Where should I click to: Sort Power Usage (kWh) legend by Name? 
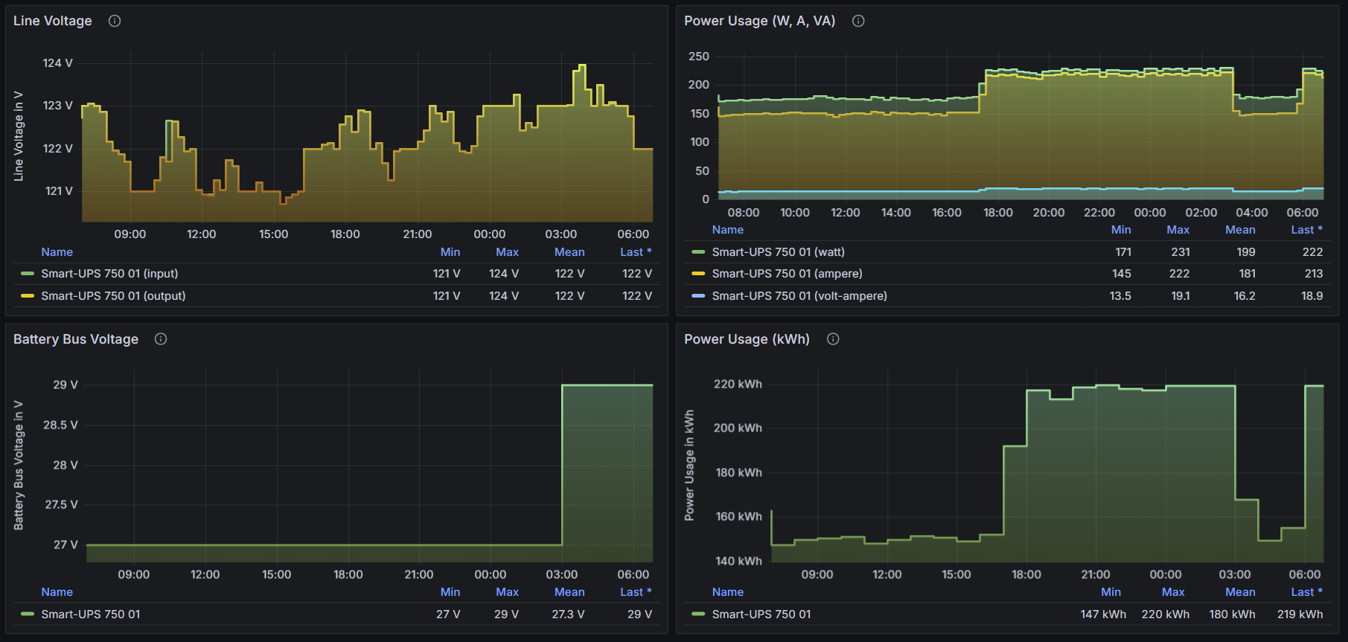coord(728,592)
